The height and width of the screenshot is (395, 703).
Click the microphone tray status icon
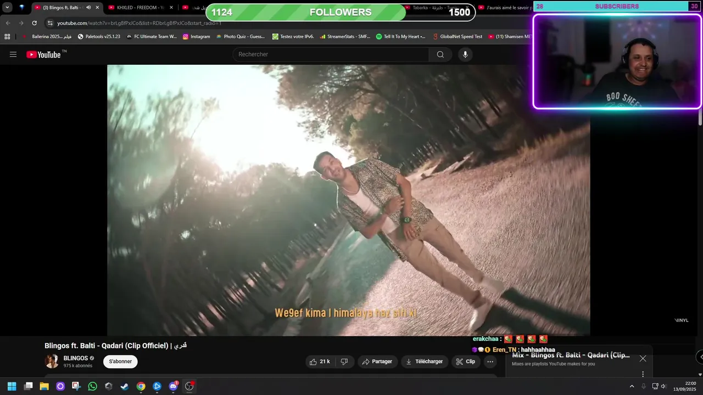coord(644,386)
